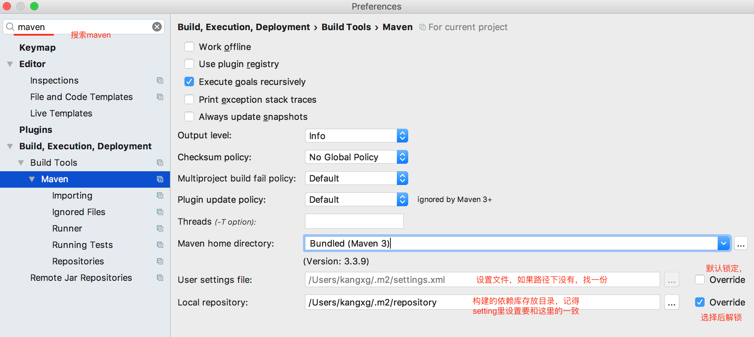Screen dimensions: 754x337
Task: Click the project-scope icon beside Repositories
Action: point(160,261)
